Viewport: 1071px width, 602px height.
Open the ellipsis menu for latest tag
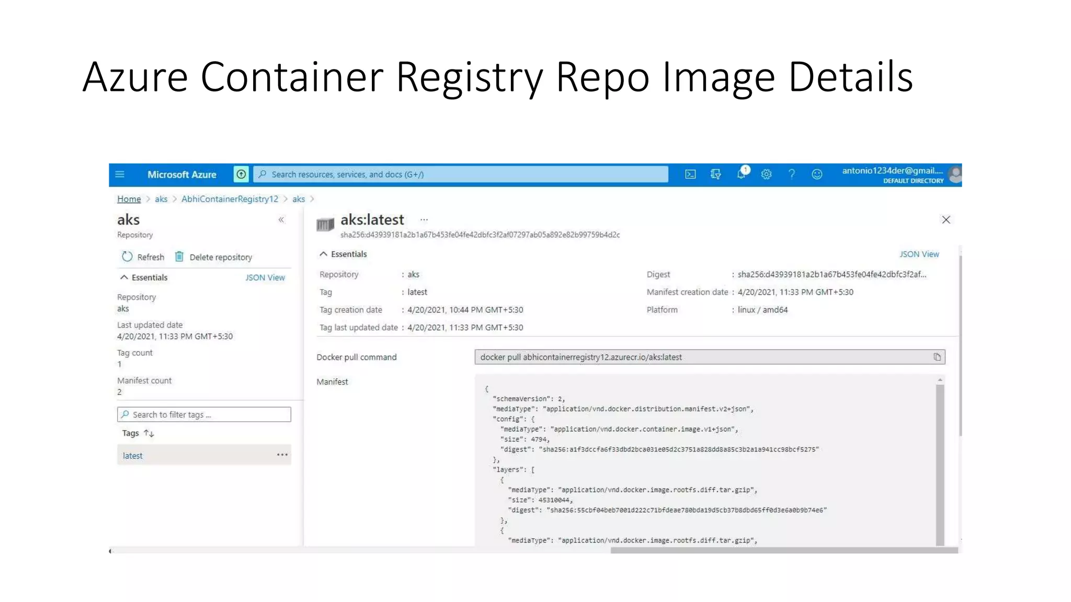tap(282, 455)
